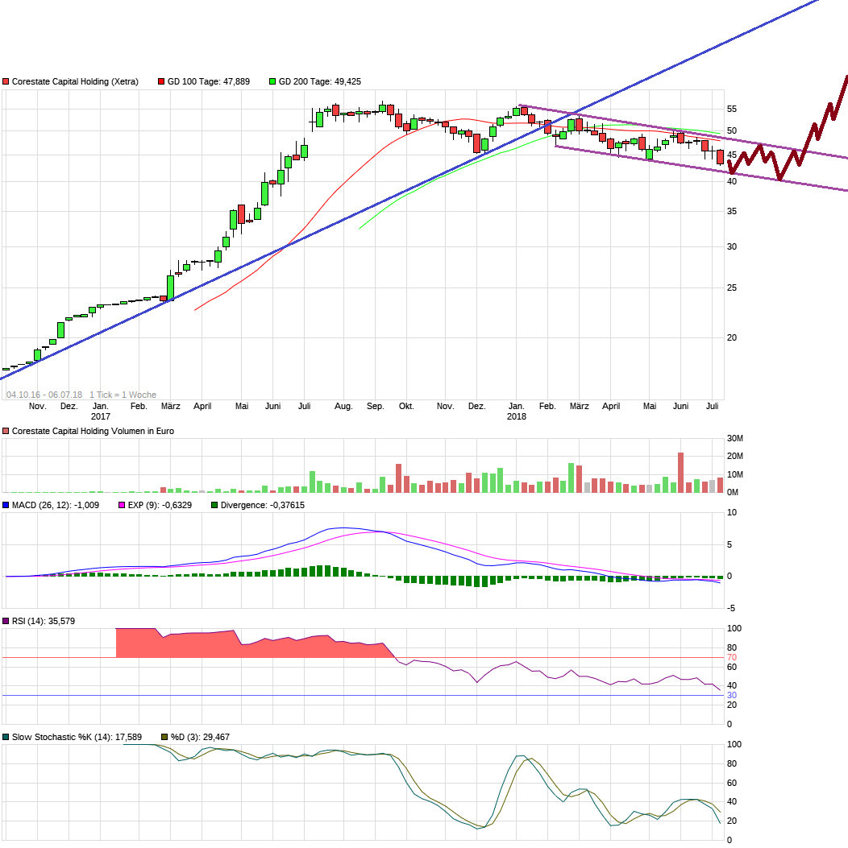This screenshot has width=848, height=848.
Task: Toggle visibility of Slow Stochastic %K indicator
Action: click(x=6, y=736)
